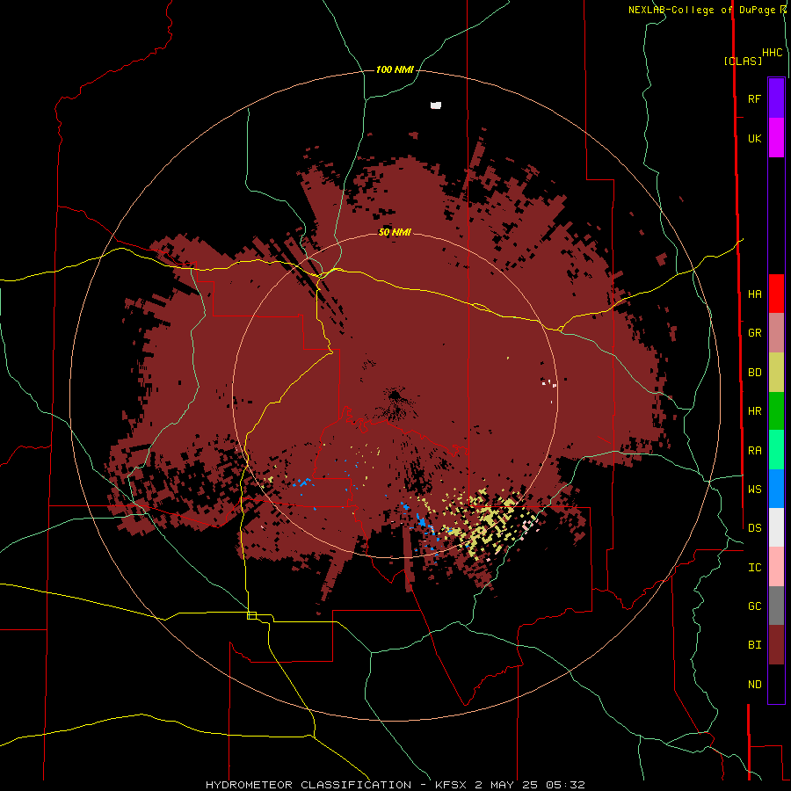Click the 50 NMI range ring label
The image size is (791, 791).
click(395, 233)
